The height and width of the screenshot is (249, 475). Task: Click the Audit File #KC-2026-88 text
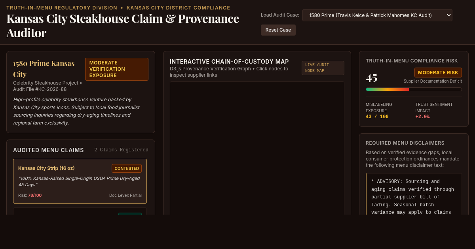point(40,89)
